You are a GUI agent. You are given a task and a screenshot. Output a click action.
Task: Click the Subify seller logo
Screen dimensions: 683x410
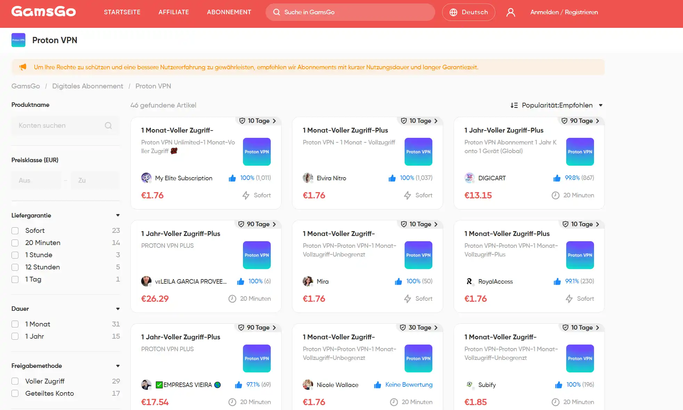click(470, 385)
